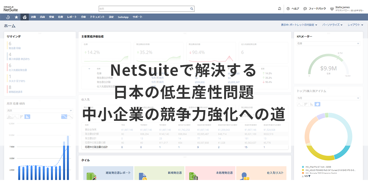Open the サポート menu
Image resolution: width=368 pixels, height=184 pixels.
pos(137,17)
